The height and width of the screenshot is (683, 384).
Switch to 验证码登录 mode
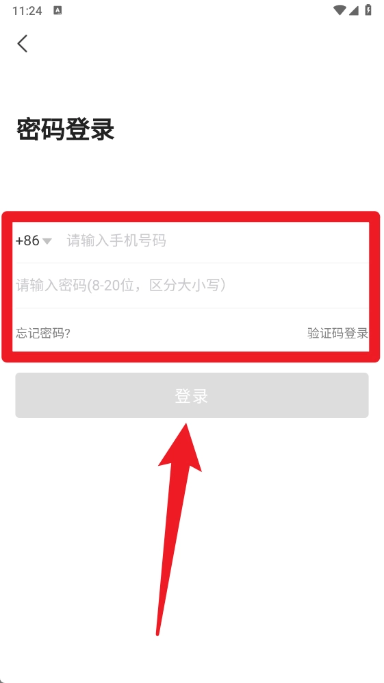(x=338, y=333)
